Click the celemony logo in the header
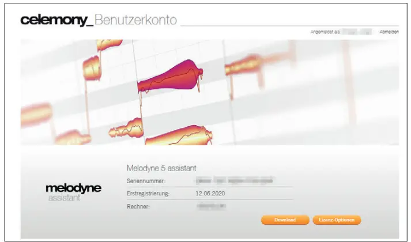 click(x=56, y=20)
